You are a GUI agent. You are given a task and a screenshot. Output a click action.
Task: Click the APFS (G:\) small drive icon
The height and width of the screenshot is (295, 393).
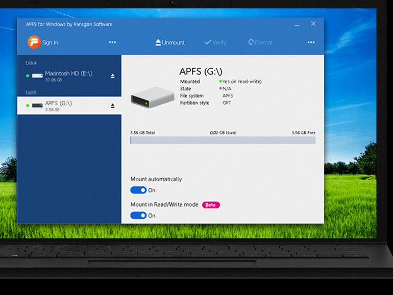coord(37,106)
